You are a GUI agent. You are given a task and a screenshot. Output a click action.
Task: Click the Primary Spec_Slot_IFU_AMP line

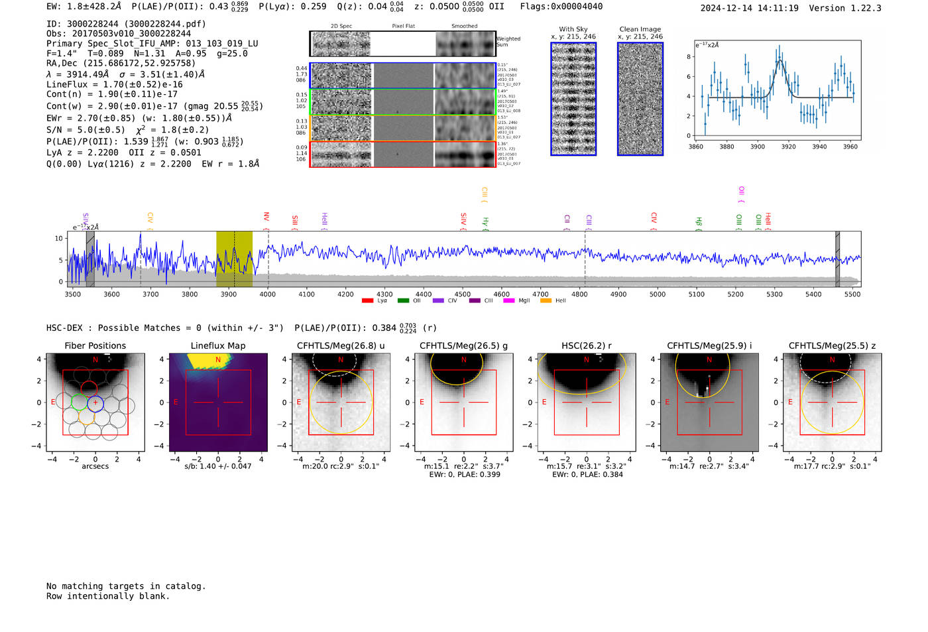pos(152,44)
